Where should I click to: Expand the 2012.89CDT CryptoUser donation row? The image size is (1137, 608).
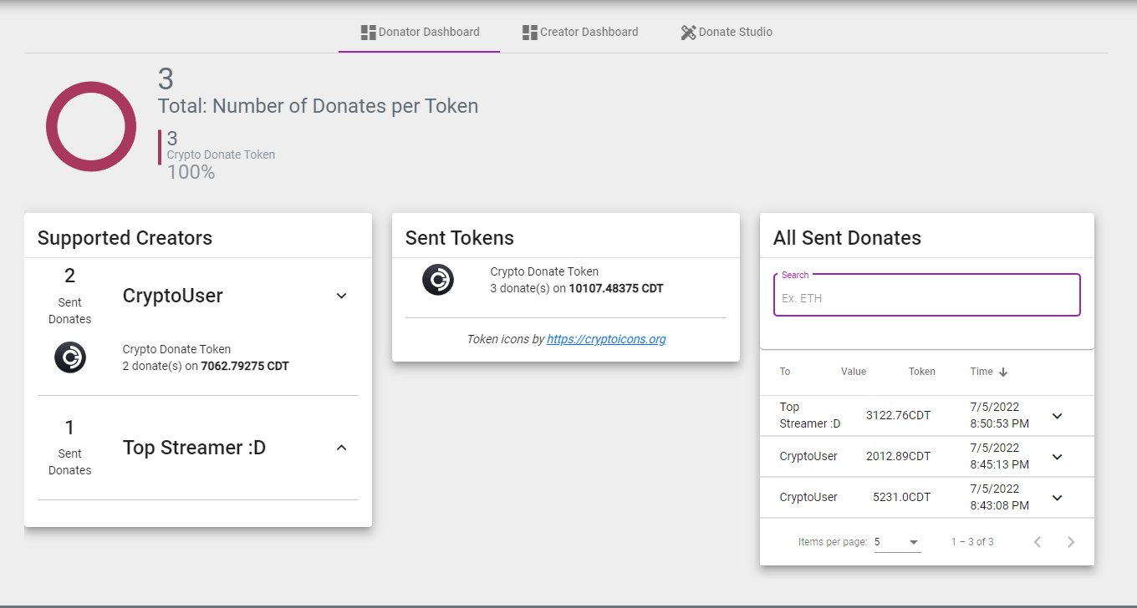click(x=1057, y=456)
